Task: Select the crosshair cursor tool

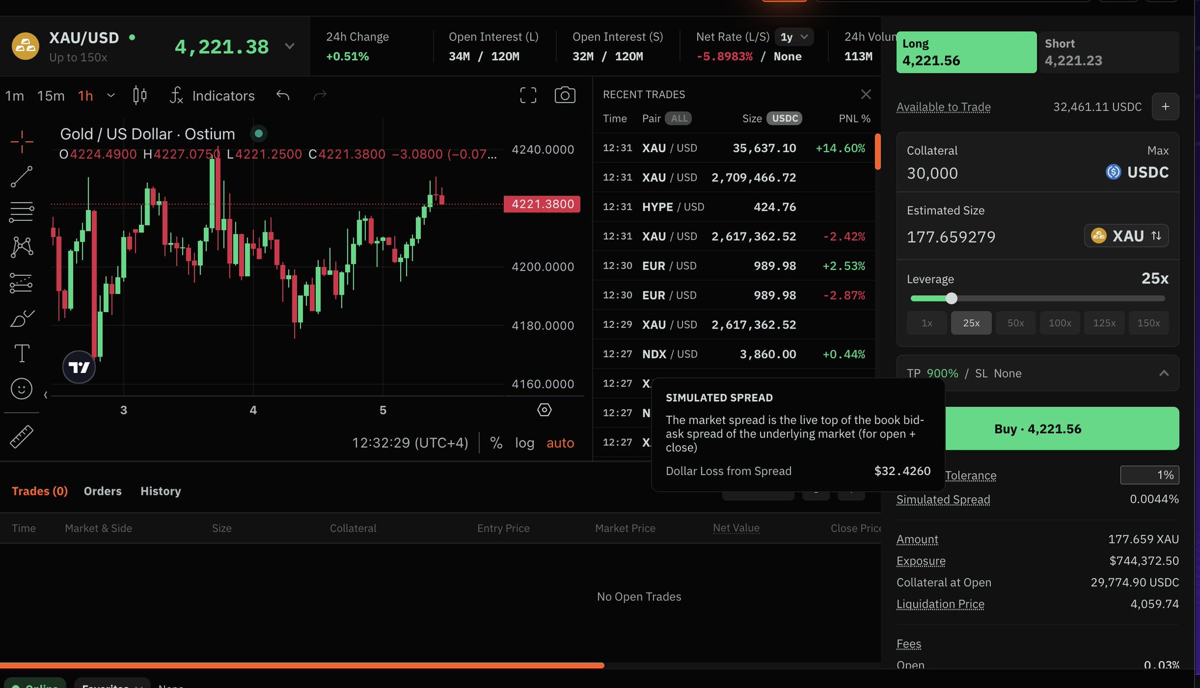Action: [22, 141]
